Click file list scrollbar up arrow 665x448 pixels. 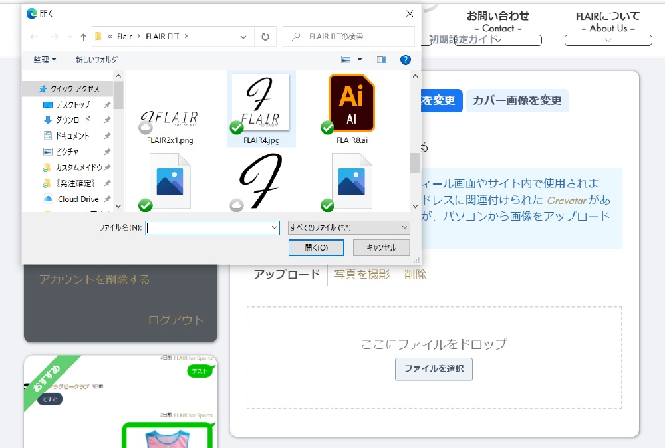click(415, 76)
